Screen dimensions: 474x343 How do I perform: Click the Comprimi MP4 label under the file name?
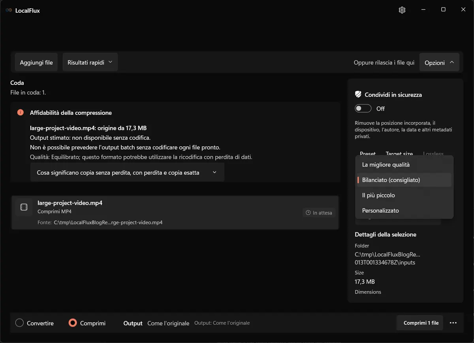tap(55, 212)
